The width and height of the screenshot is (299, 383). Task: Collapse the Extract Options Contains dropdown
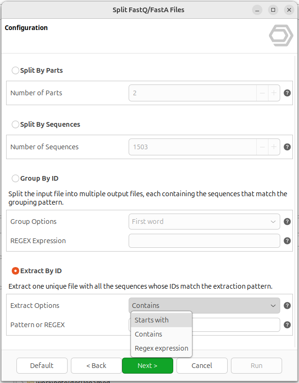[x=204, y=306]
